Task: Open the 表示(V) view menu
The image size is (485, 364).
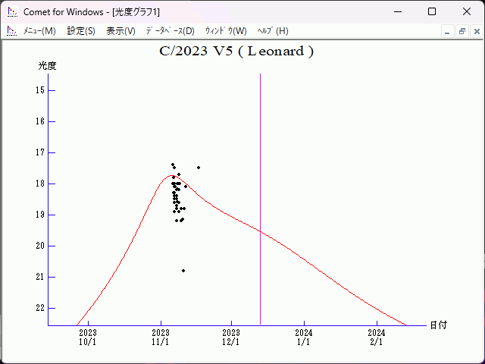Action: tap(120, 31)
